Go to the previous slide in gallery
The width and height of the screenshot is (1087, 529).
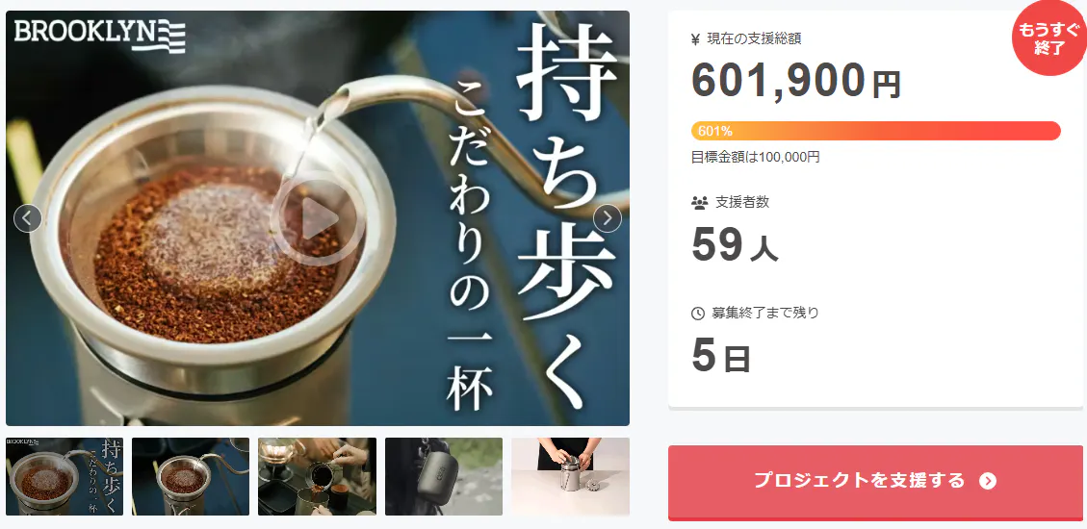pyautogui.click(x=28, y=218)
